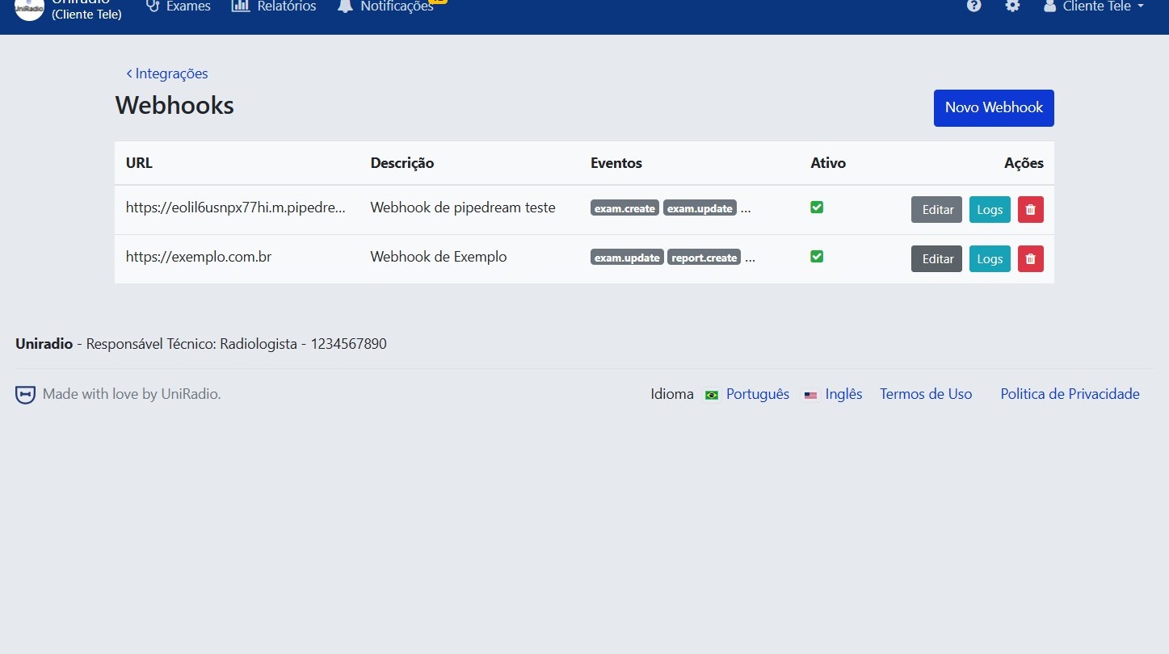
Task: Disable the Ativo checkbox for pipedream webhook
Action: pyautogui.click(x=817, y=207)
